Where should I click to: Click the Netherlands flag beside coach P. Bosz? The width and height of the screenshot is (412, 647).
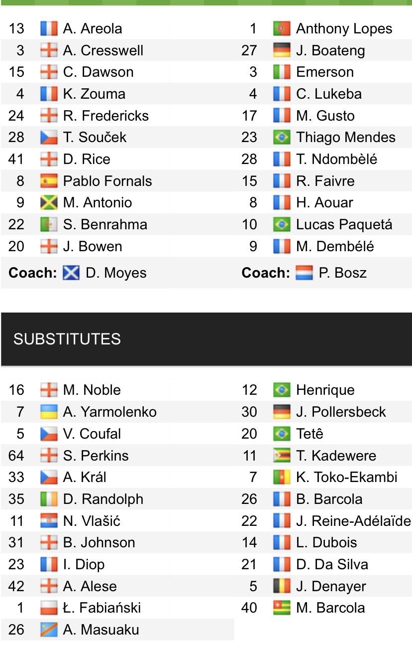(304, 273)
